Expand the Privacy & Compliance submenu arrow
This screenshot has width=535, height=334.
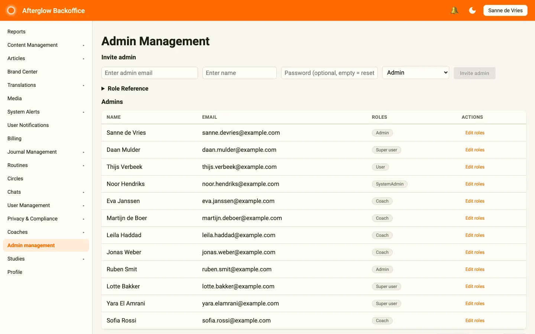click(84, 219)
